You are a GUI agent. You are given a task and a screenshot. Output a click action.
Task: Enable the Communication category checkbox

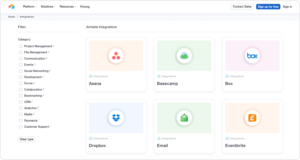pyautogui.click(x=21, y=59)
